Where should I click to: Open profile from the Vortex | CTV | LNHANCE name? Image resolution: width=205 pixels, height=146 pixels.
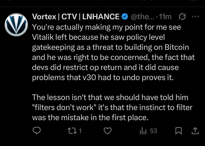click(x=76, y=17)
